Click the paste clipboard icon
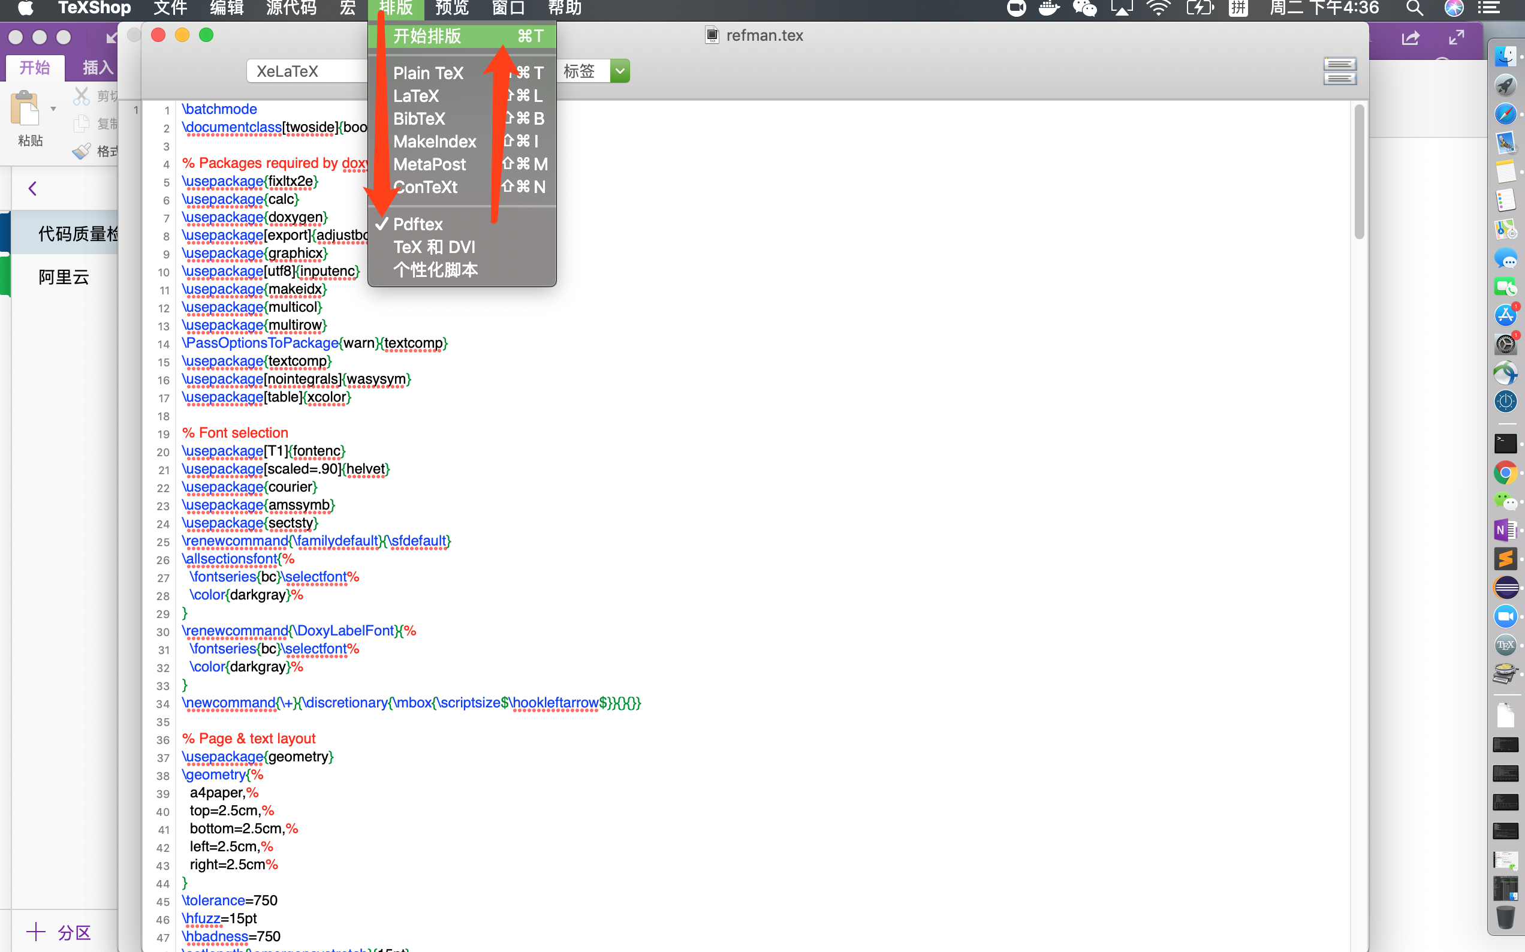 click(x=25, y=109)
